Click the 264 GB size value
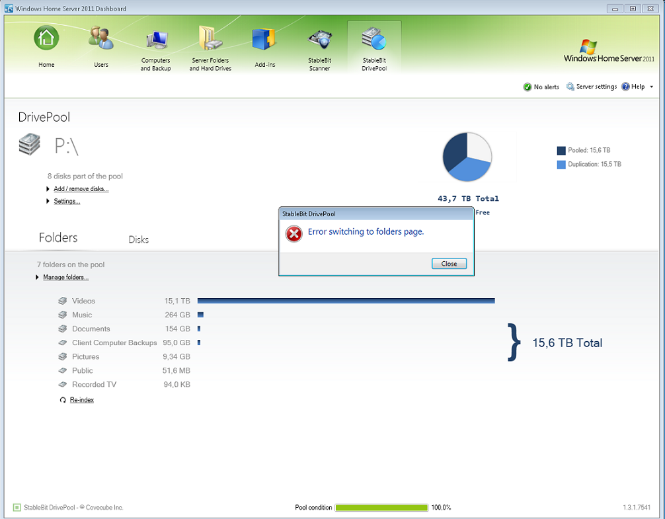 click(x=177, y=315)
